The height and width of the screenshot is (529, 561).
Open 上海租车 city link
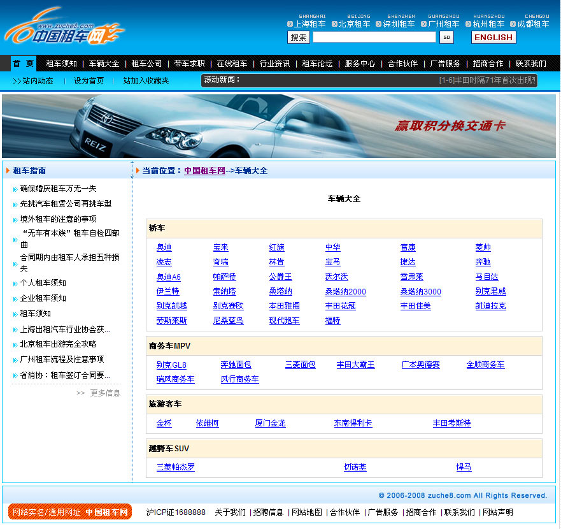click(x=309, y=24)
